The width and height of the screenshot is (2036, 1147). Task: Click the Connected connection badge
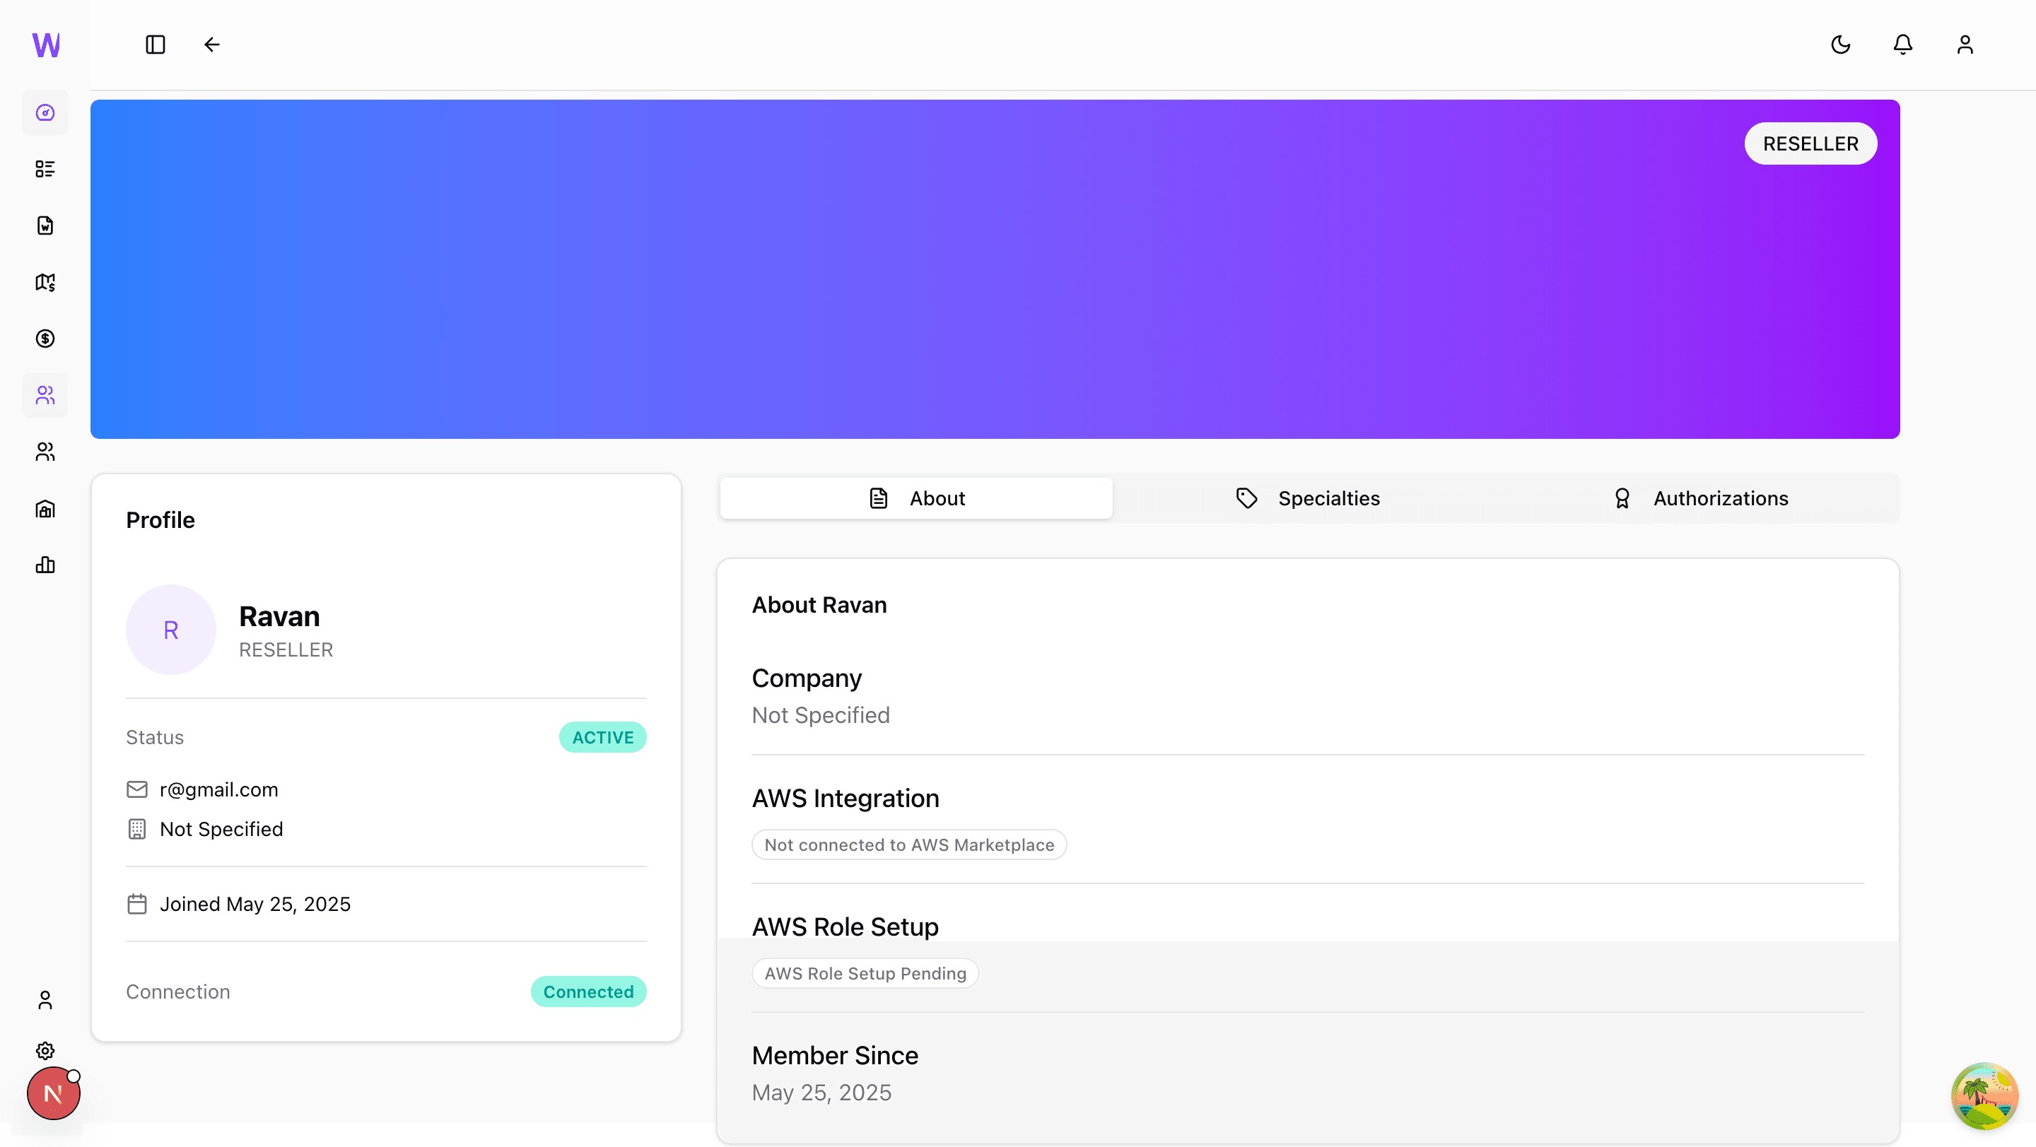pyautogui.click(x=589, y=992)
